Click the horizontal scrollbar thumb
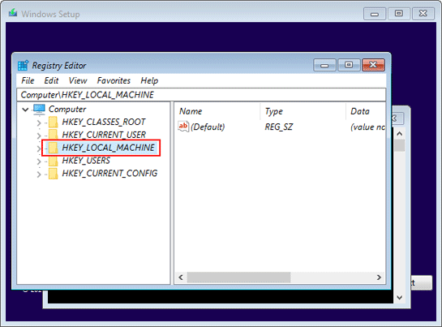442x327 pixels. point(238,278)
